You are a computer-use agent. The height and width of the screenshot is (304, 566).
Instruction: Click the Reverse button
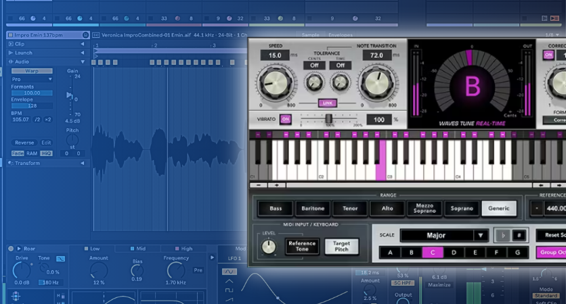(x=24, y=143)
